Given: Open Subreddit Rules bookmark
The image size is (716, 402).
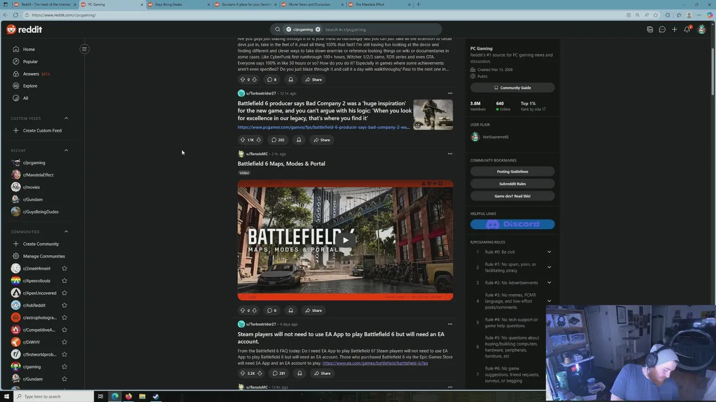Looking at the screenshot, I should (512, 184).
